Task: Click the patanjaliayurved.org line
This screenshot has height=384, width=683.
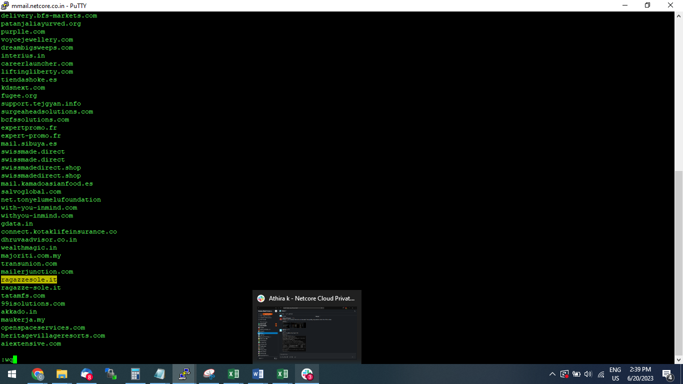Action: [x=41, y=23]
